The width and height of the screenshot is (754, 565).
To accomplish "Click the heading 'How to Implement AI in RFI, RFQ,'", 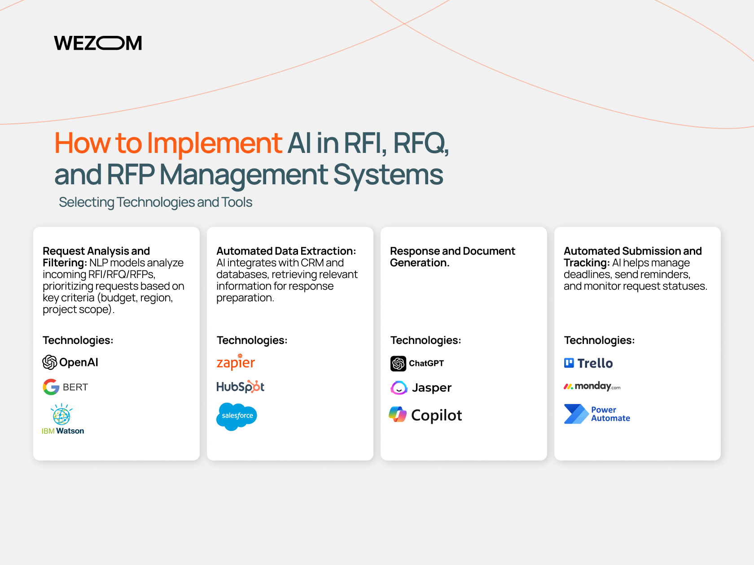I will pos(252,143).
